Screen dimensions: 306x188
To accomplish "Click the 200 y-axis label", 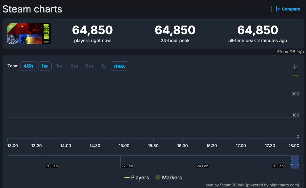I will coord(295,94).
